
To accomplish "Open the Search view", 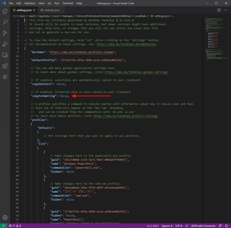I will click(5, 22).
